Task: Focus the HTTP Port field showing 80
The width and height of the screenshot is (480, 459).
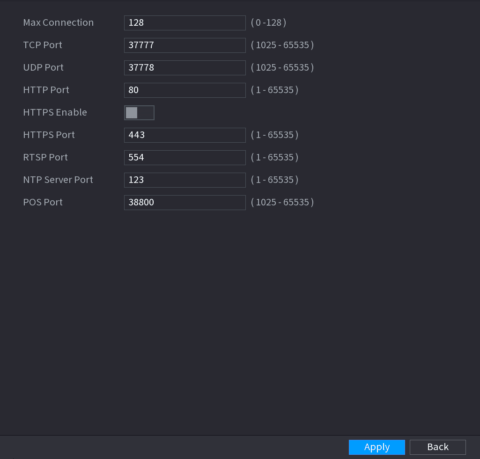Action: point(185,90)
